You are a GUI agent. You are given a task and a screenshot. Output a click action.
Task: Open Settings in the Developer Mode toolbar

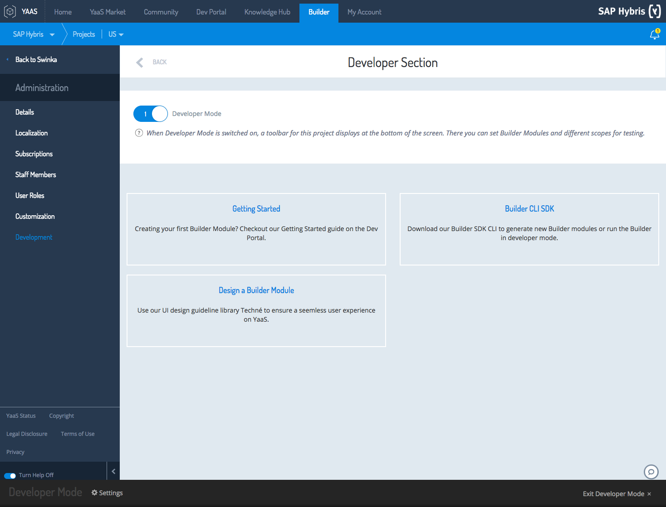107,493
